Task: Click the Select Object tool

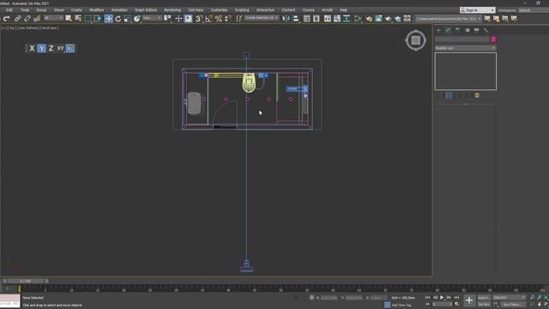Action: 69,19
